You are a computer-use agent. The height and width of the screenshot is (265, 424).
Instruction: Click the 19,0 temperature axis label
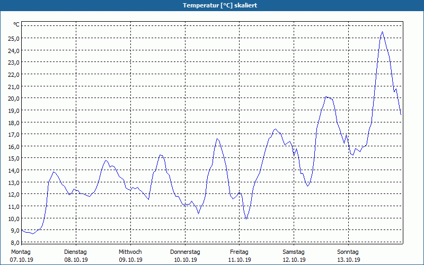click(x=14, y=111)
